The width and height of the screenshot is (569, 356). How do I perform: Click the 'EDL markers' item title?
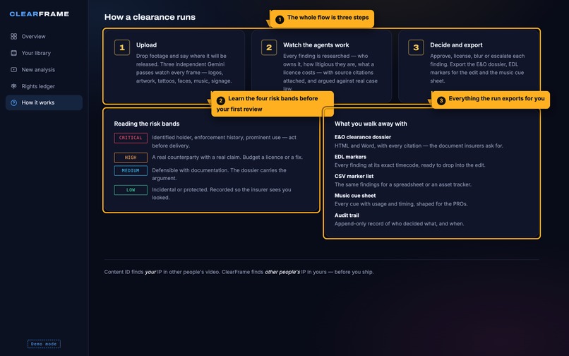[x=351, y=157]
